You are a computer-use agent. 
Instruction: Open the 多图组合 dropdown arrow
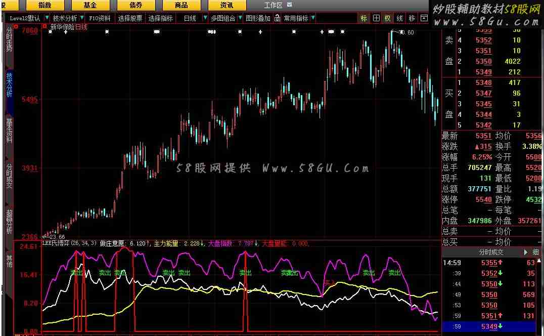click(240, 18)
